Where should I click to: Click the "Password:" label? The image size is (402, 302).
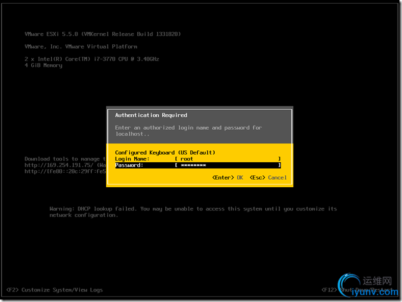(x=129, y=165)
